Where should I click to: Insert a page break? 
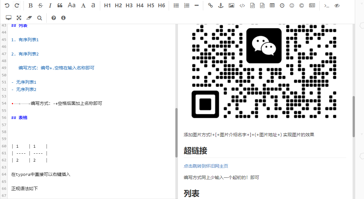[312, 5]
